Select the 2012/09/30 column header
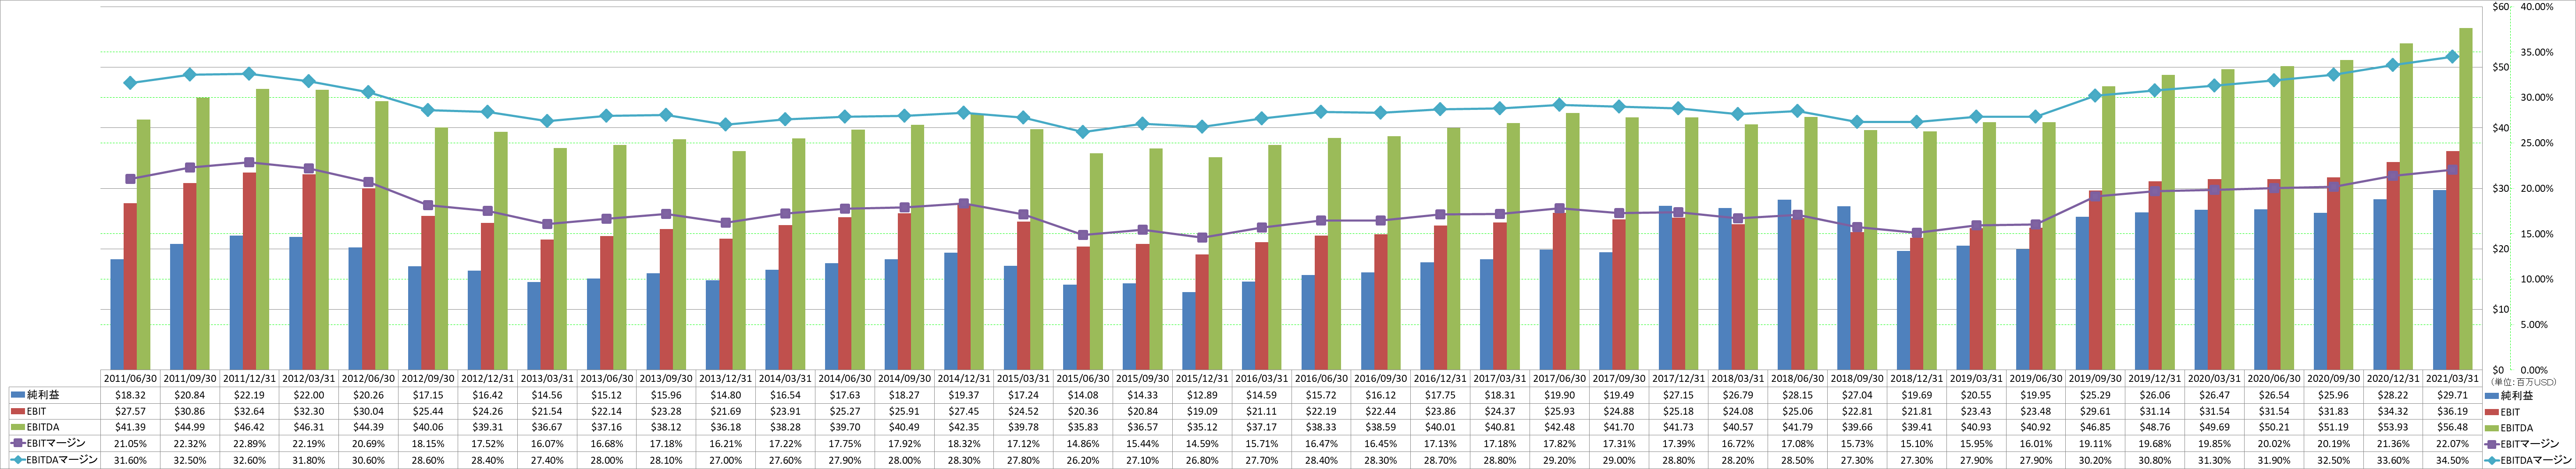 [x=428, y=379]
